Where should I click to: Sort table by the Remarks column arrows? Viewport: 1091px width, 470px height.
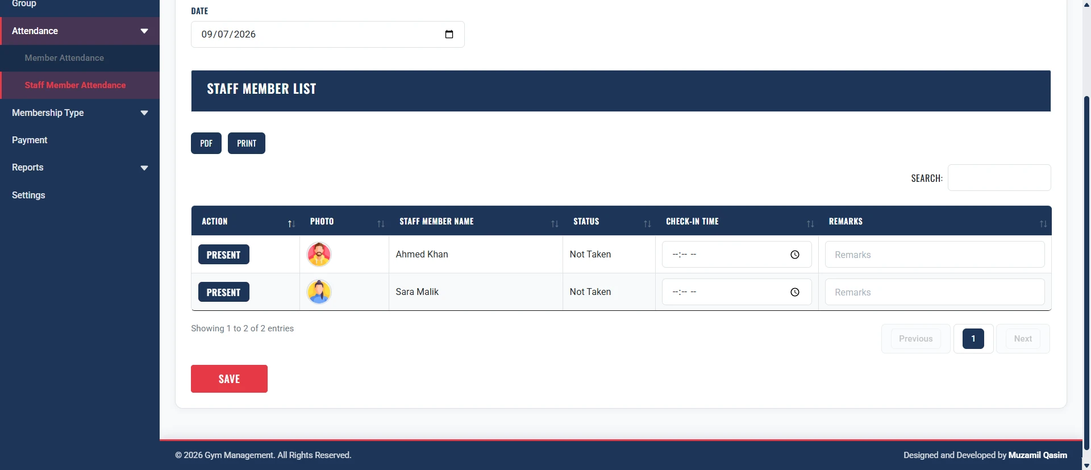pyautogui.click(x=1043, y=224)
